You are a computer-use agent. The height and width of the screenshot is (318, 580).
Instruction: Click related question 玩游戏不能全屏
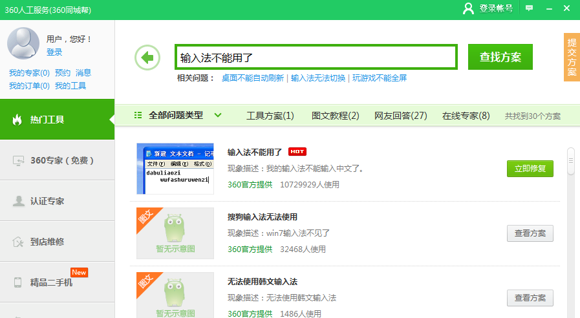380,78
